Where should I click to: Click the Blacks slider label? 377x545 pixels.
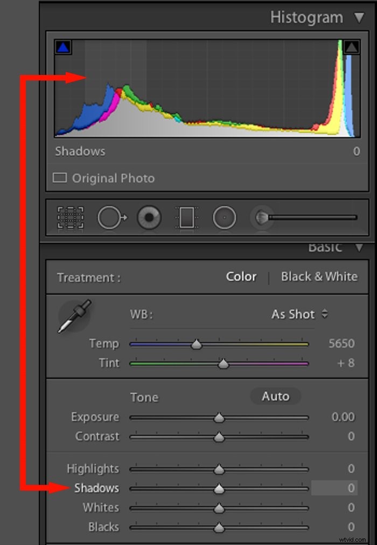pos(104,527)
